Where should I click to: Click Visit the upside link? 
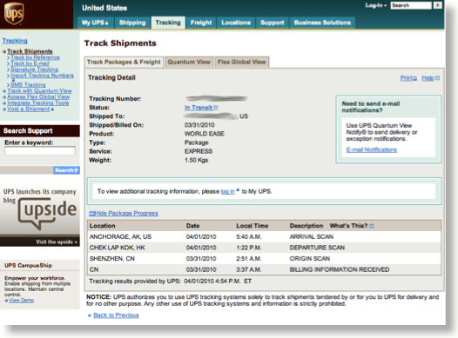coord(57,242)
